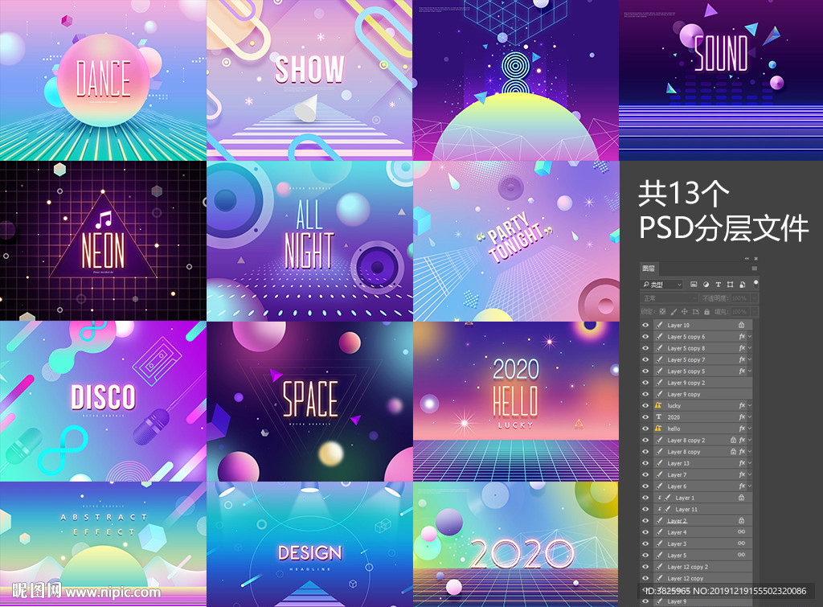Click link icon on Layer 3

tap(741, 543)
